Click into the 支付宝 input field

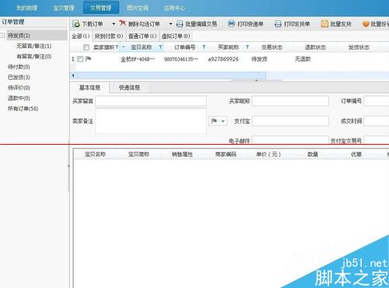[290, 121]
